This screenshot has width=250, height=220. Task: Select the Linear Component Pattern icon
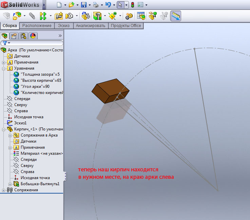[x=43, y=16]
